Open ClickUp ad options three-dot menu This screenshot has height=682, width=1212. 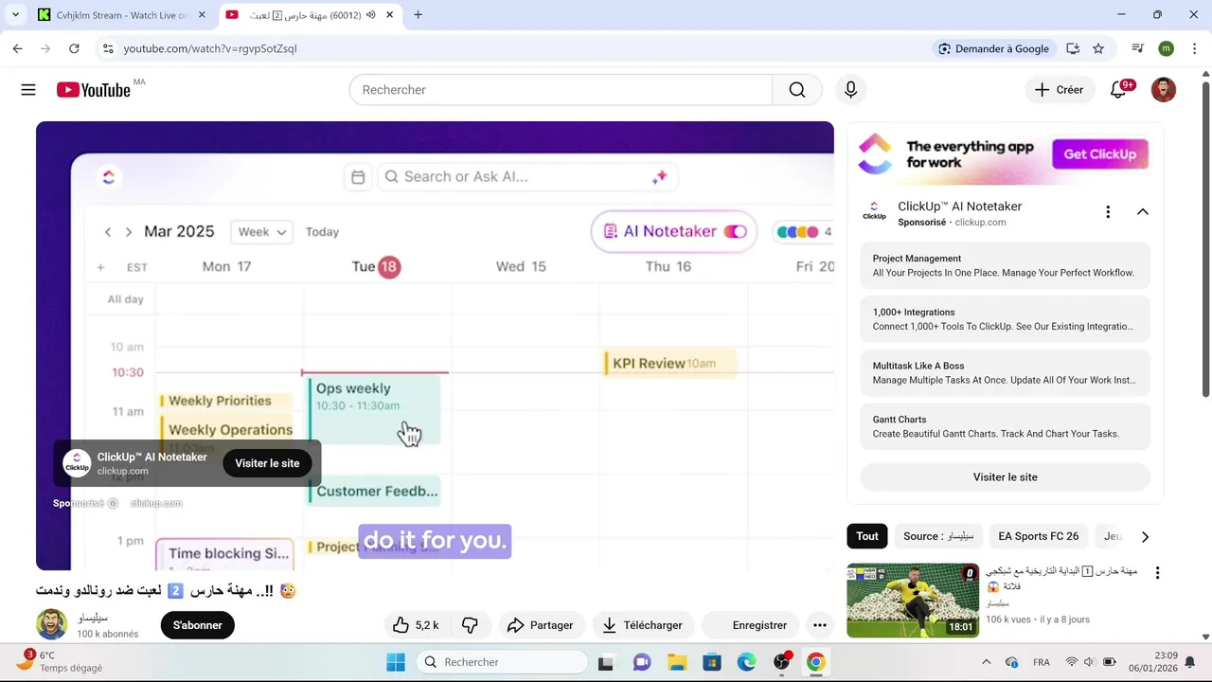[x=1108, y=212]
